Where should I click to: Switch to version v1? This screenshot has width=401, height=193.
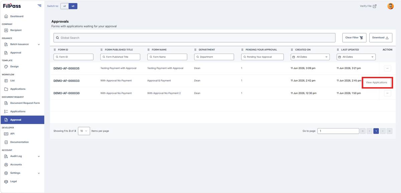coord(64,6)
